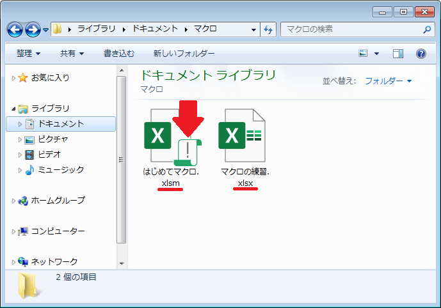Open recent locations dropdown next to Forward
The height and width of the screenshot is (308, 441).
[x=46, y=29]
